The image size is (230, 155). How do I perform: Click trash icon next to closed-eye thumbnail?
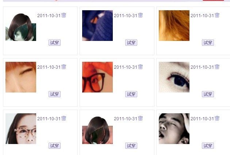coord(64,67)
